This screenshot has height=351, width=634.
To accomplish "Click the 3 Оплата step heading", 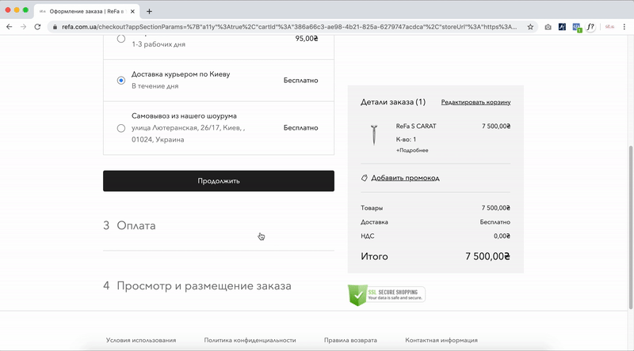I will 129,225.
